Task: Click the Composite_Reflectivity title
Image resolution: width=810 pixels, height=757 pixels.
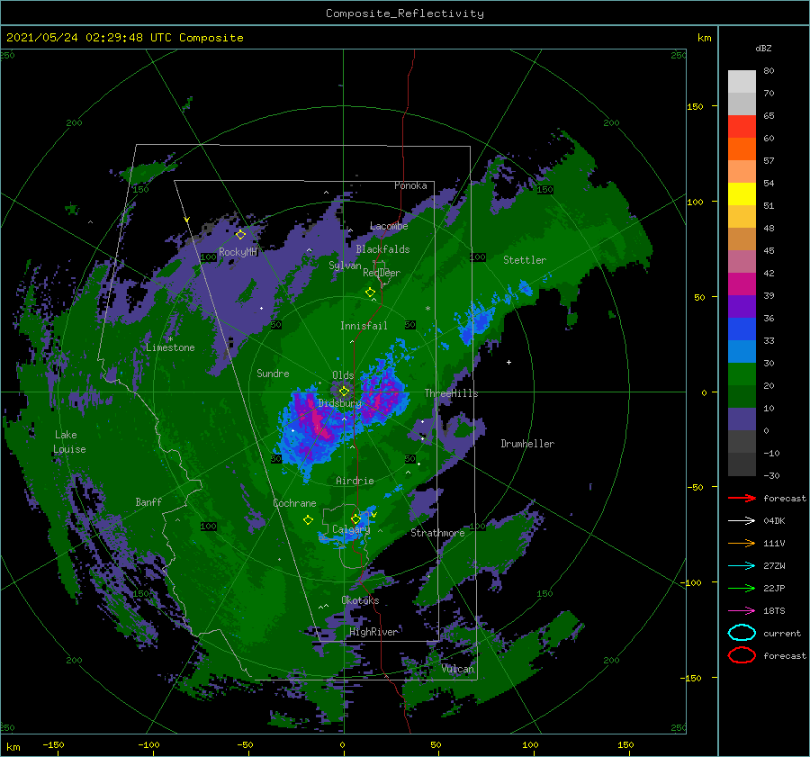Action: click(404, 14)
